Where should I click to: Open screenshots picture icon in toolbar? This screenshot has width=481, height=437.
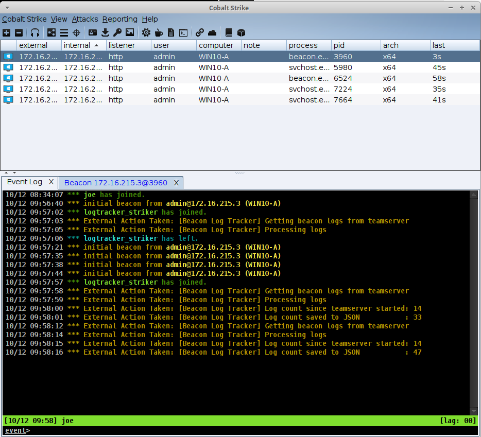130,32
